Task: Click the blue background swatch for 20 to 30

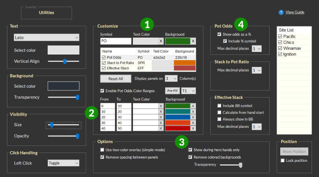Action: pyautogui.click(x=177, y=117)
